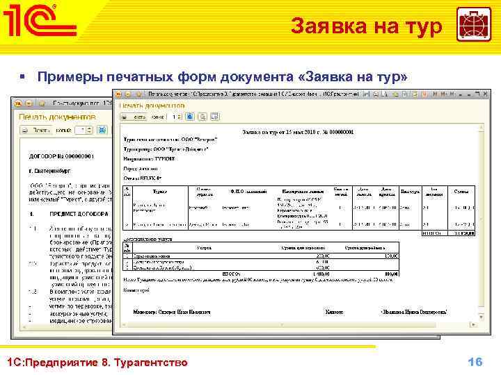Click the 'Услуга' column header in services table

point(204,248)
